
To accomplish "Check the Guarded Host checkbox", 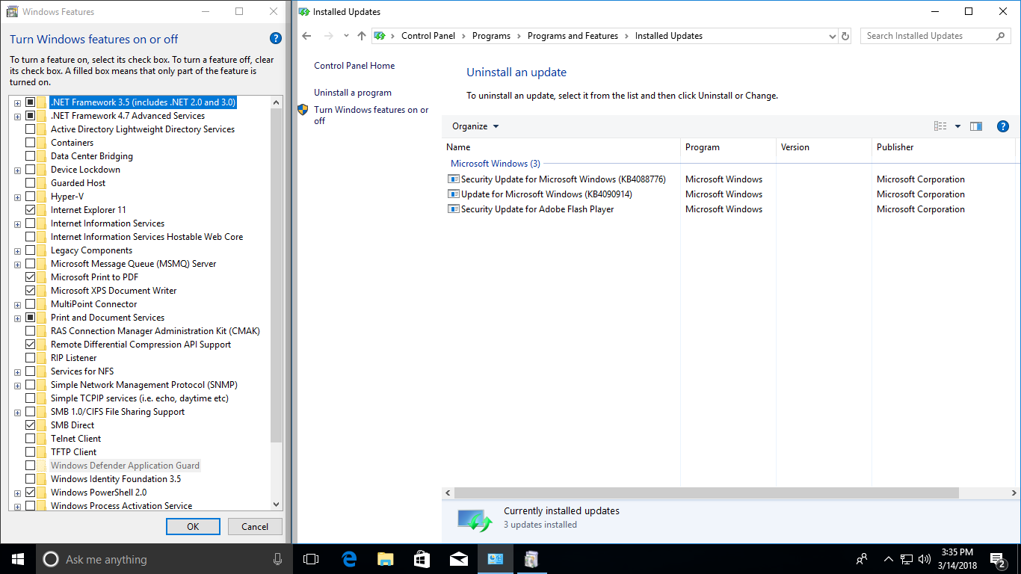I will pyautogui.click(x=31, y=183).
